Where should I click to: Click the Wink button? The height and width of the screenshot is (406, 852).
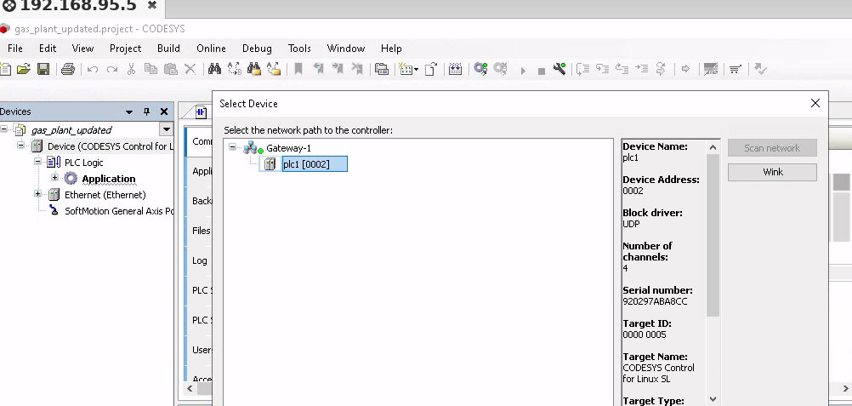click(x=772, y=172)
